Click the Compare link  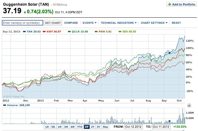(71, 23)
